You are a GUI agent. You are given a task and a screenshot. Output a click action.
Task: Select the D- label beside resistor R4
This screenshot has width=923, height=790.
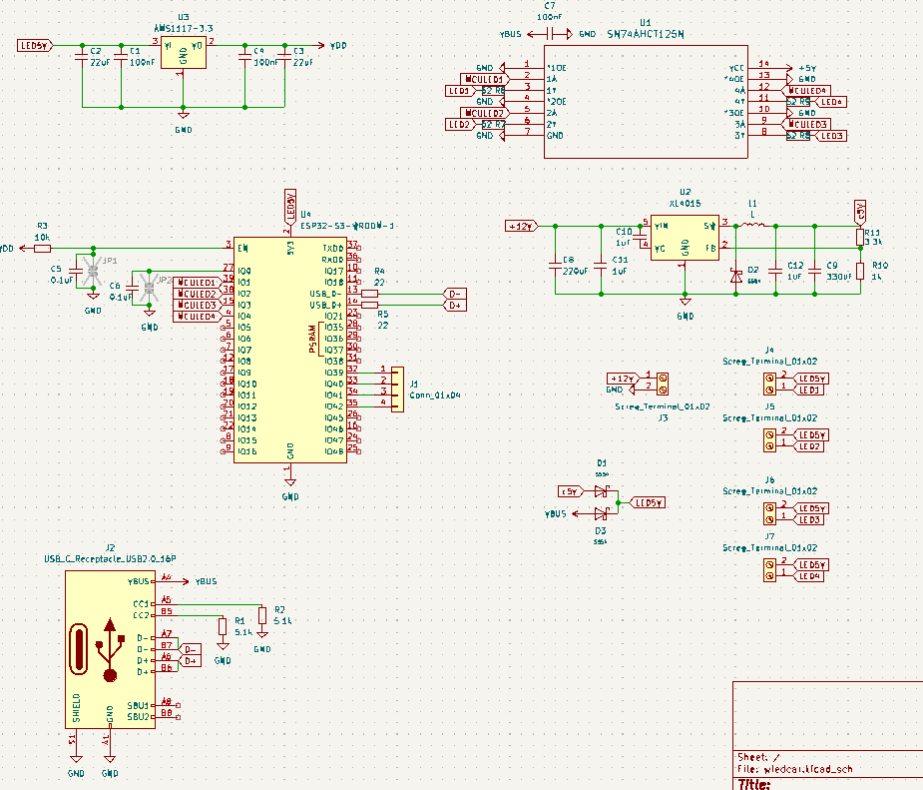coord(455,294)
